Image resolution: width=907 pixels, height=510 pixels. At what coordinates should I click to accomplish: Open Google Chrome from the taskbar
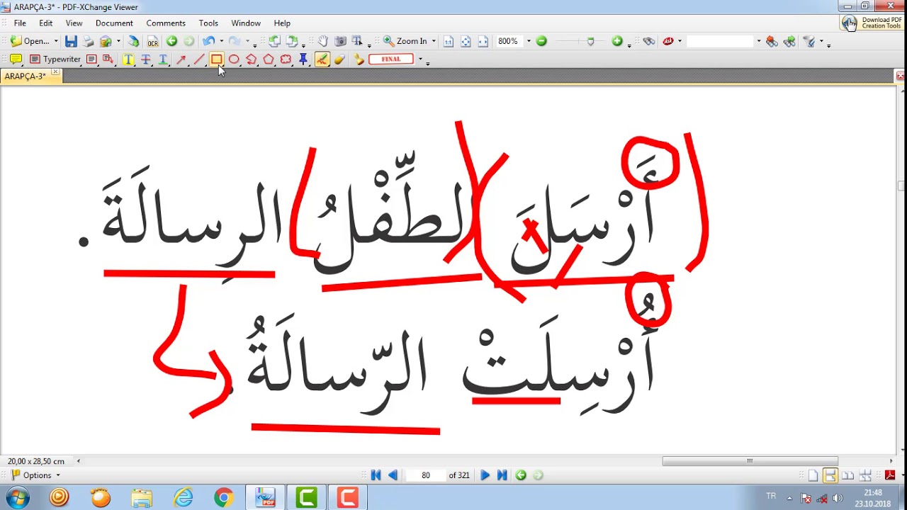224,498
